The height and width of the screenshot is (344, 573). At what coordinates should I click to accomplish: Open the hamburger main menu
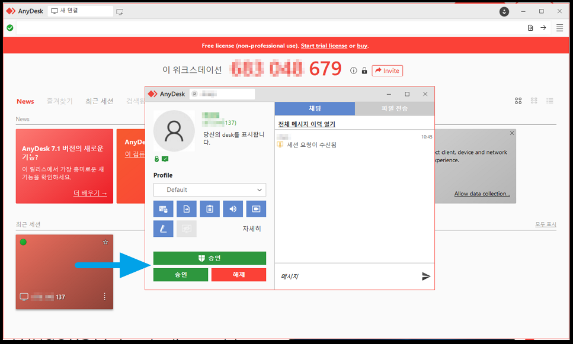(x=559, y=28)
